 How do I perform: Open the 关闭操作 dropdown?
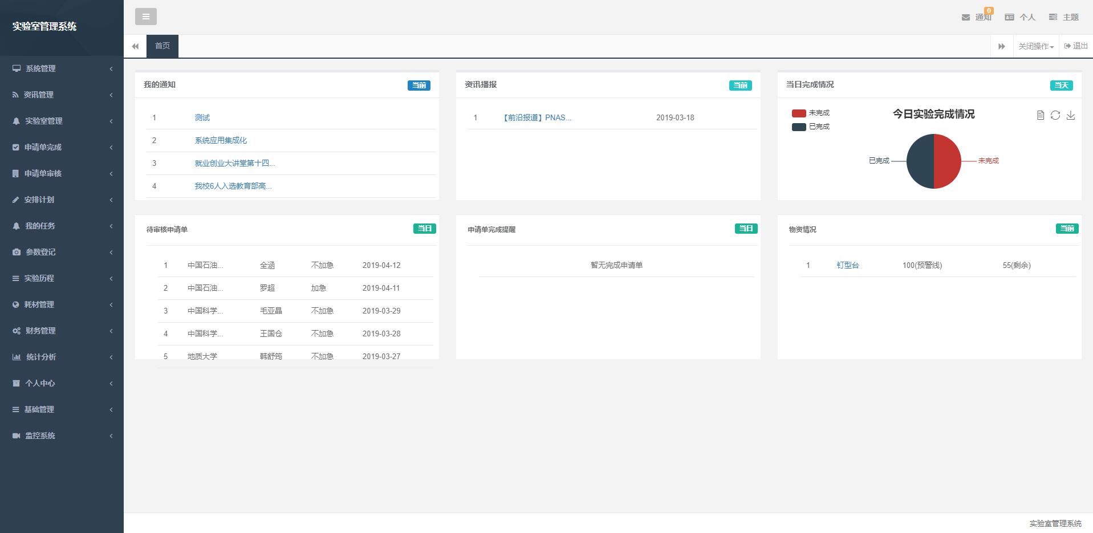(1035, 46)
